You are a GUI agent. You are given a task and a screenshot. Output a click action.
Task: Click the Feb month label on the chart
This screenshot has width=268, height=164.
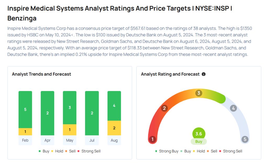click(x=25, y=140)
